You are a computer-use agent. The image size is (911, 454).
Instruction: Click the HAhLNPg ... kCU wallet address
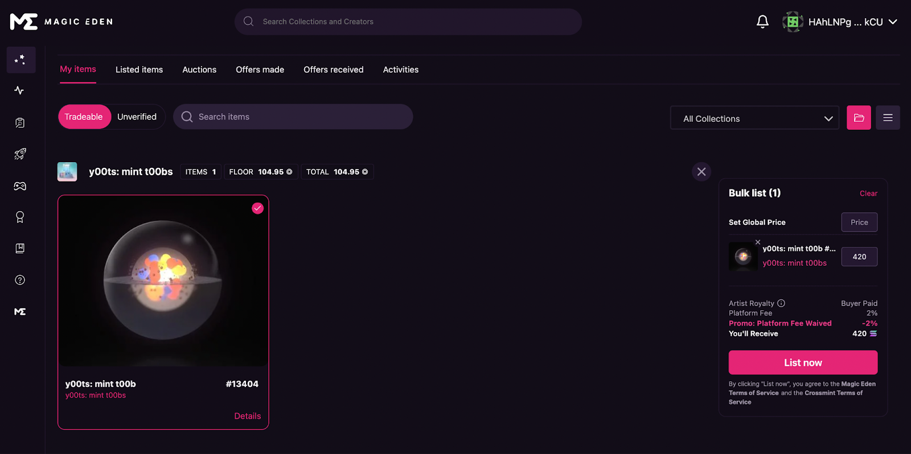click(x=846, y=22)
